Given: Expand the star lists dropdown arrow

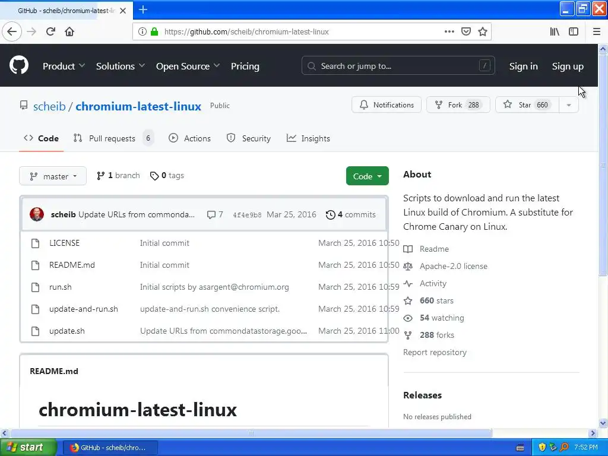Looking at the screenshot, I should tap(568, 105).
